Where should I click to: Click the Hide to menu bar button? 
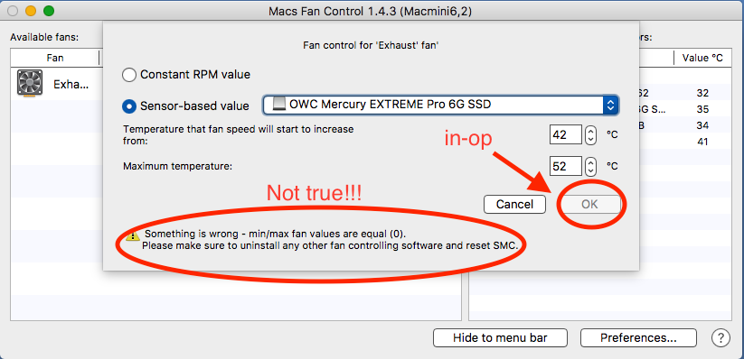(500, 338)
